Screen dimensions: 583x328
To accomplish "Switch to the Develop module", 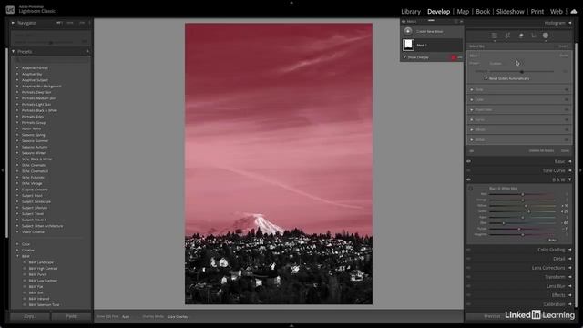I will [x=439, y=12].
